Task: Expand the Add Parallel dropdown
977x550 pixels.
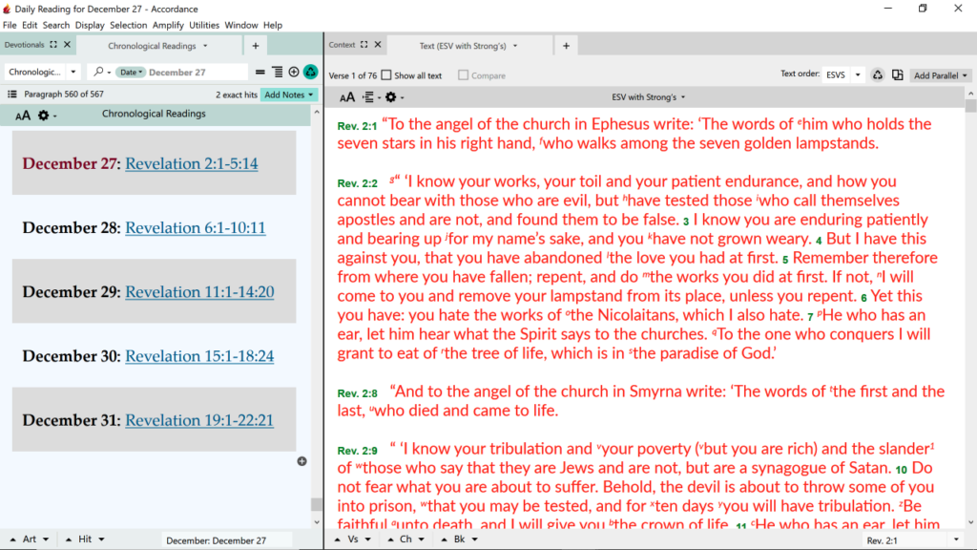Action: click(940, 75)
